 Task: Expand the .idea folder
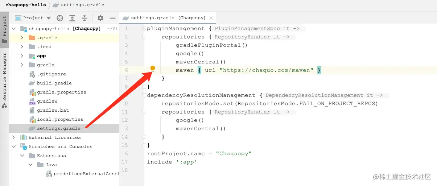(22, 47)
